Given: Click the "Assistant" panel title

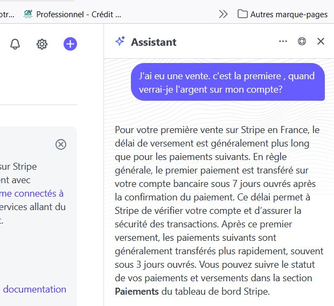Looking at the screenshot, I should point(154,41).
